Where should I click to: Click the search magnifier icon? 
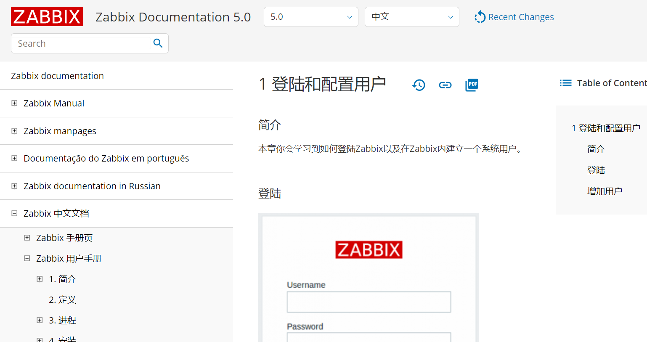(x=158, y=43)
